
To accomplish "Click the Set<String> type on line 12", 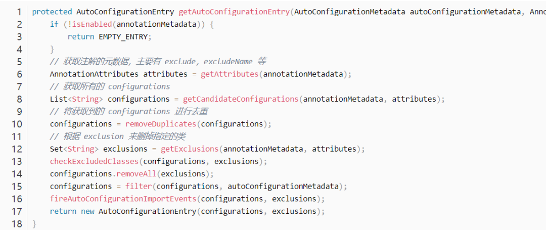I will (x=74, y=149).
